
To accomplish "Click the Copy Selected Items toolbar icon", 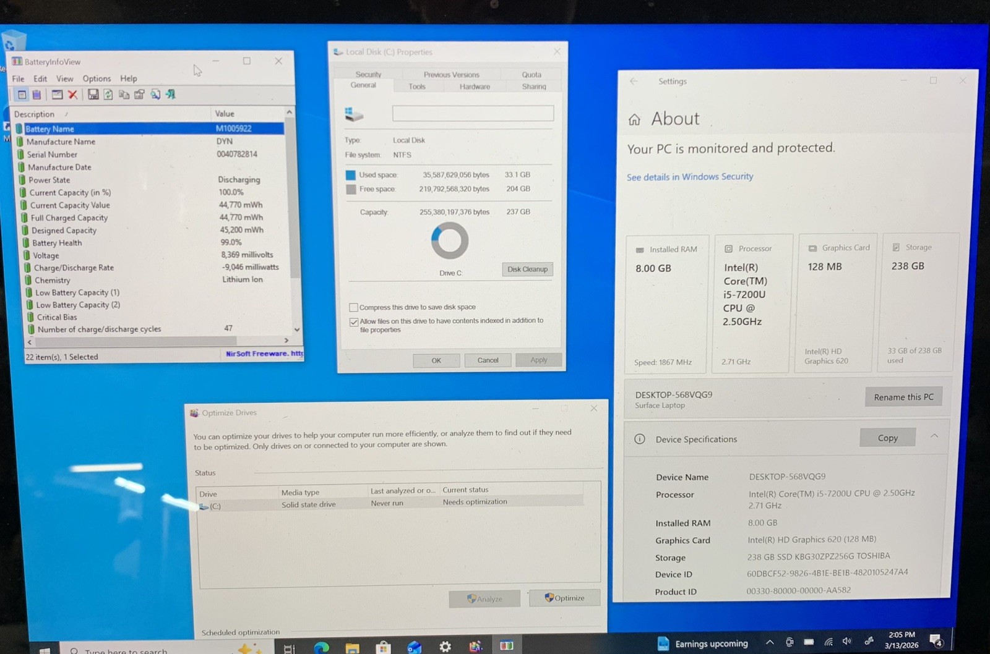I will coord(124,95).
